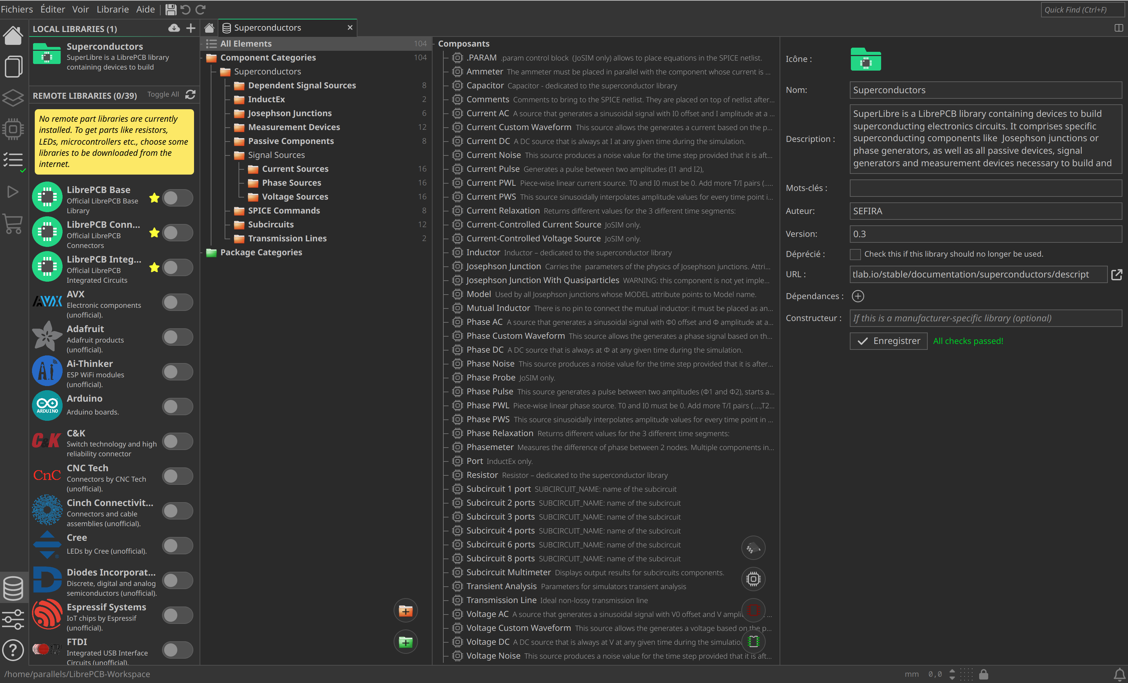Open the order cart sidebar panel
1128x683 pixels.
pos(13,224)
